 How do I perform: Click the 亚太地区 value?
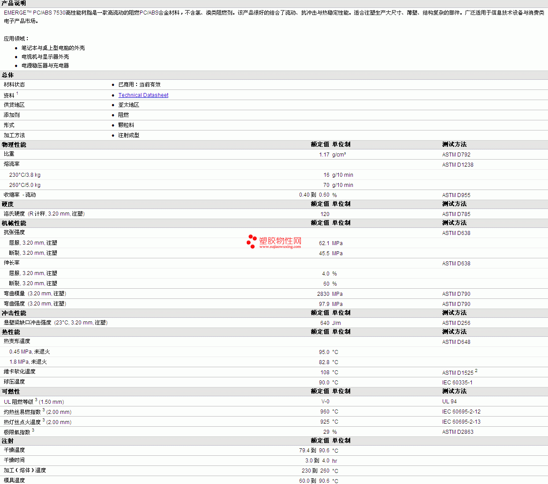(129, 105)
